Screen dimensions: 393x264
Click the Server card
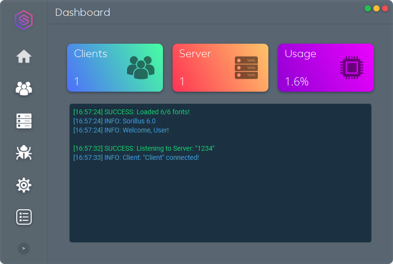point(220,68)
